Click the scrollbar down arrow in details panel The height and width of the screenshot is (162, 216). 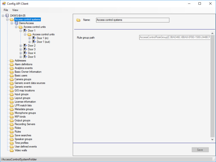(x=212, y=139)
